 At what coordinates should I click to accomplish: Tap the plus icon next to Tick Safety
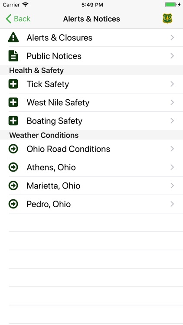(13, 84)
